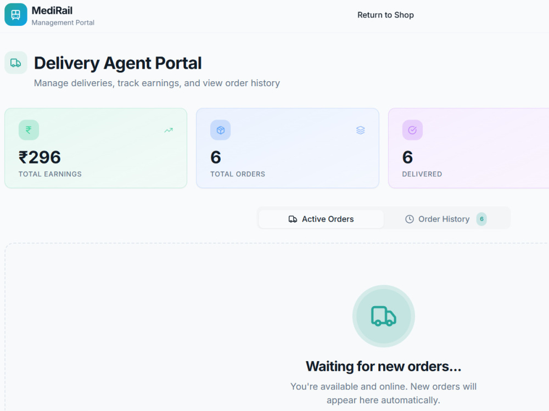Click the package box icon in Total Orders card

pos(221,130)
